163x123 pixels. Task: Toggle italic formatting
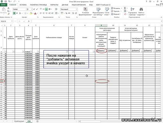[x=17, y=13]
